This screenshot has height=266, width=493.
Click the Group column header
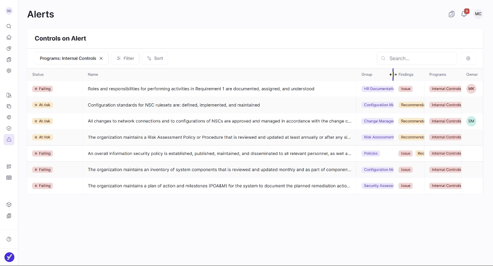coord(367,75)
